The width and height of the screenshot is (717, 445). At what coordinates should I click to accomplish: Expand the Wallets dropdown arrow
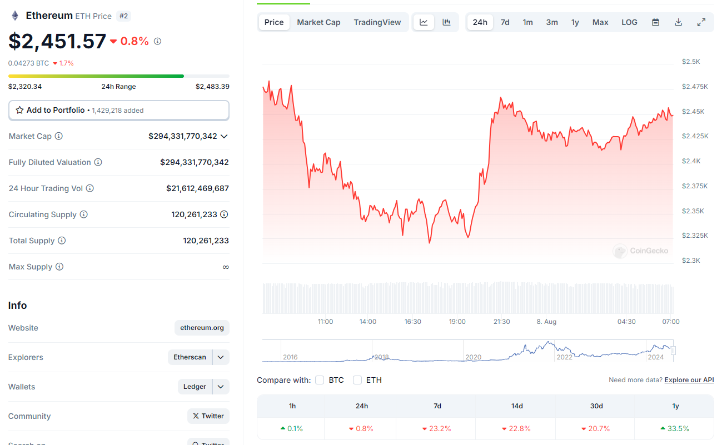(x=221, y=387)
